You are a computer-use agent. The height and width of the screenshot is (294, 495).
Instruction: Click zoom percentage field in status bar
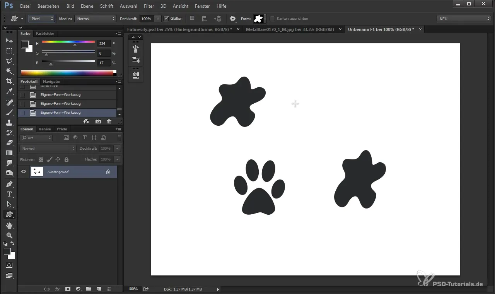click(133, 289)
